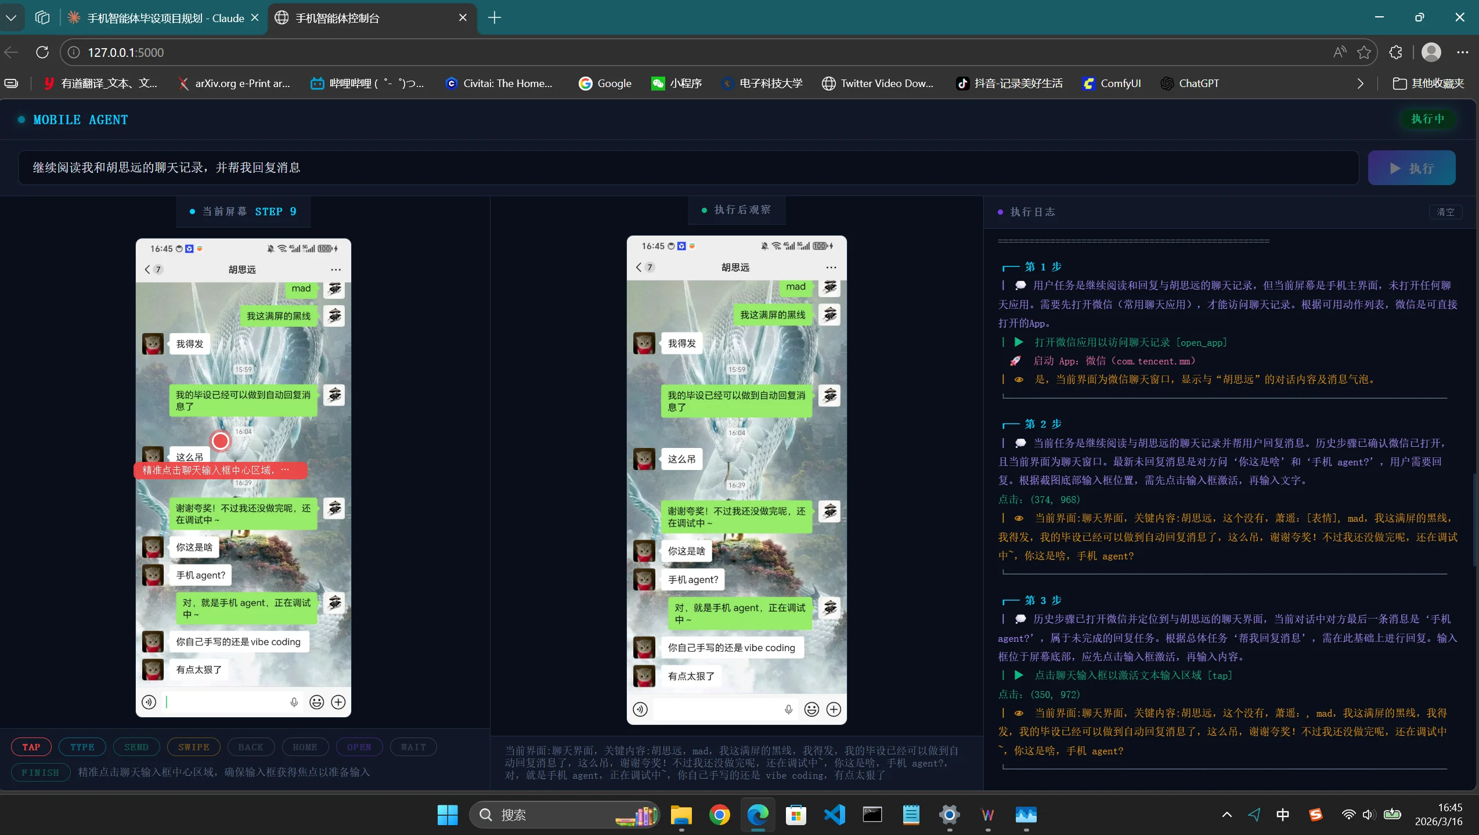Open 其他收藏夹 favorites folder
Image resolution: width=1479 pixels, height=835 pixels.
tap(1429, 84)
